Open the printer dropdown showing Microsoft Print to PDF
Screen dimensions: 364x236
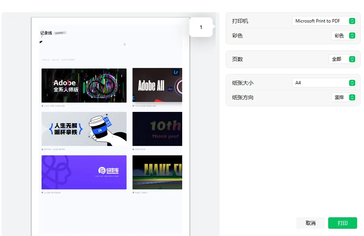(324, 21)
